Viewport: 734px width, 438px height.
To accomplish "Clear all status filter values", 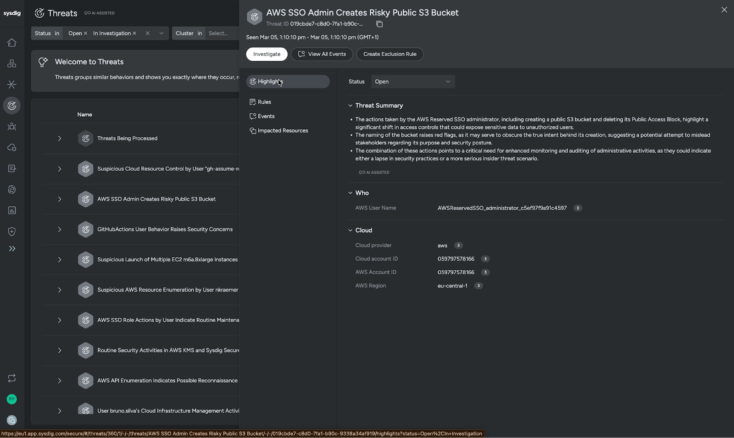I will 148,33.
